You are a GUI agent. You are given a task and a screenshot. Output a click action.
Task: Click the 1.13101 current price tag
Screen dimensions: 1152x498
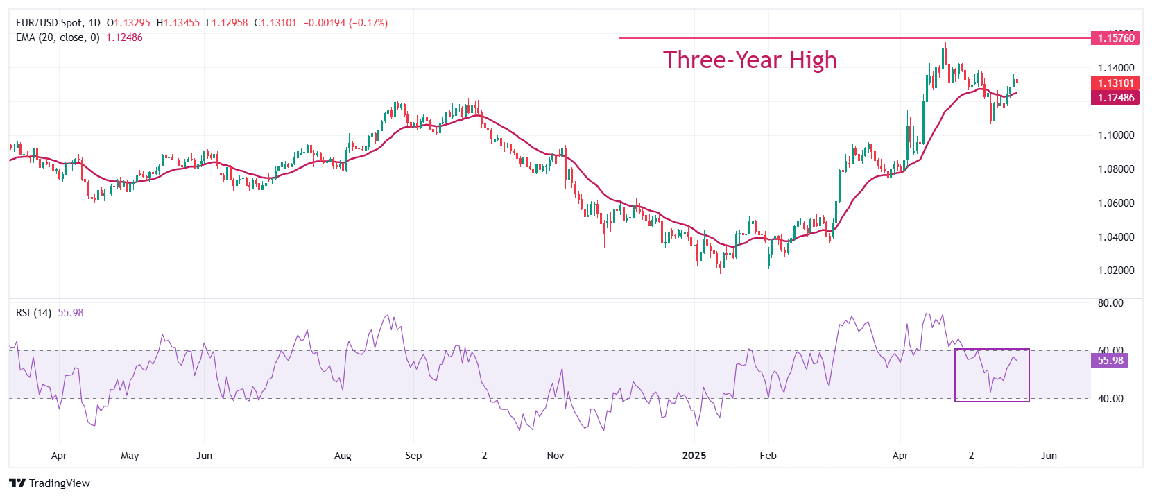tap(1115, 83)
